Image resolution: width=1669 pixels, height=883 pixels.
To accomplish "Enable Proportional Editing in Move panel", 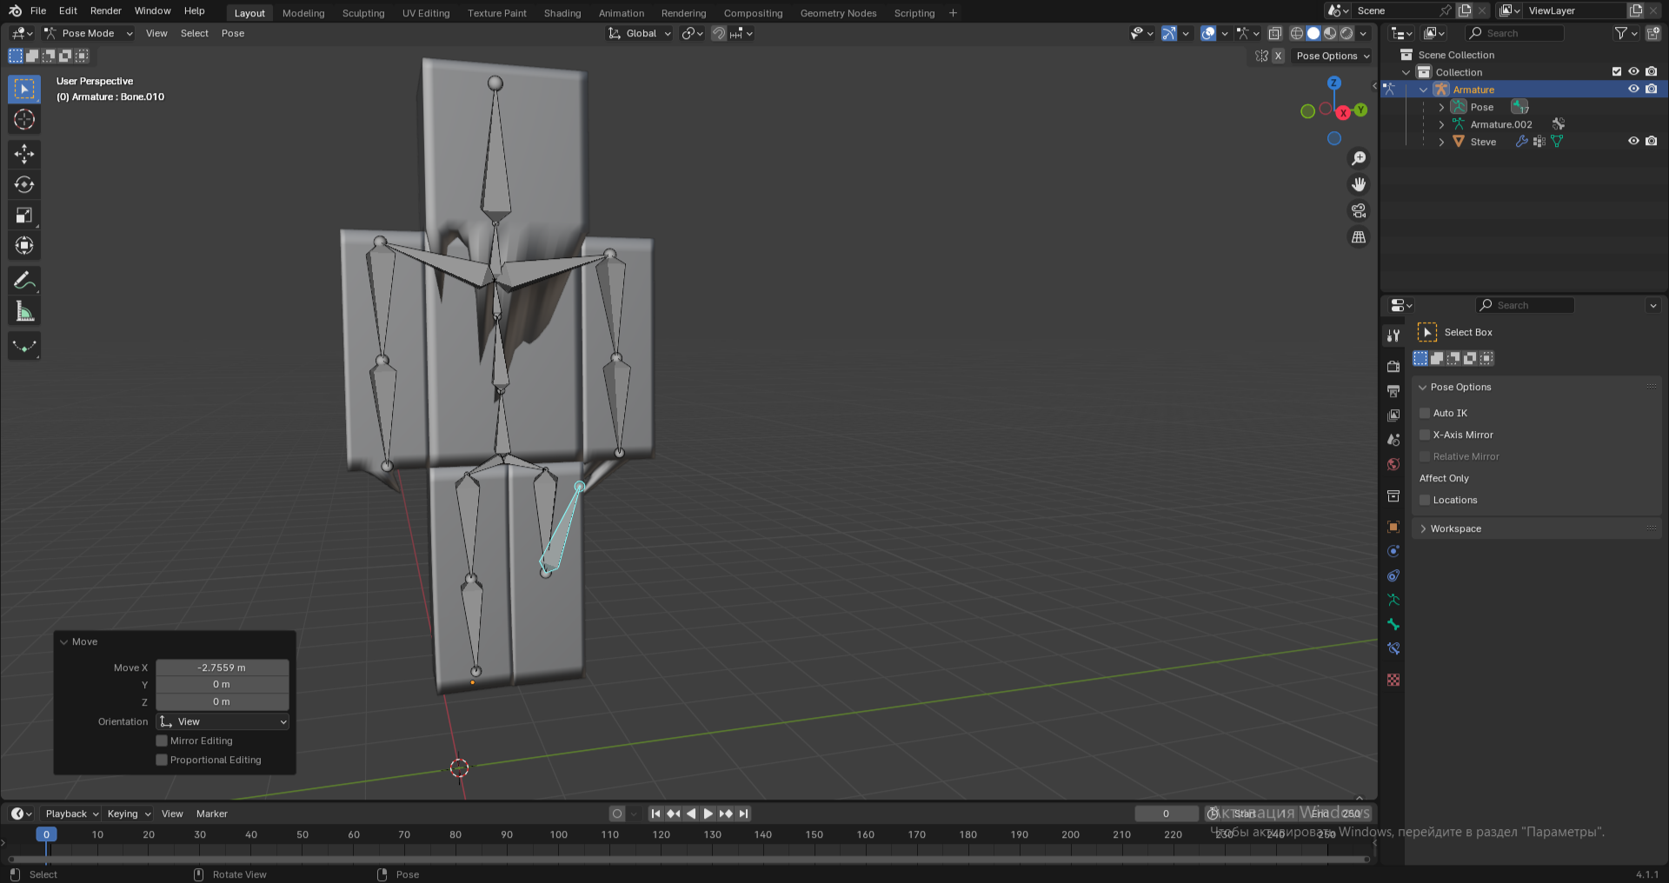I will (x=162, y=760).
